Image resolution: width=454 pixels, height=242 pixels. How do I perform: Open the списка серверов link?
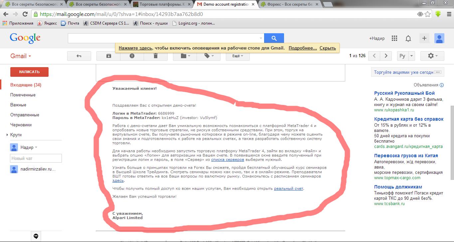coord(228,160)
